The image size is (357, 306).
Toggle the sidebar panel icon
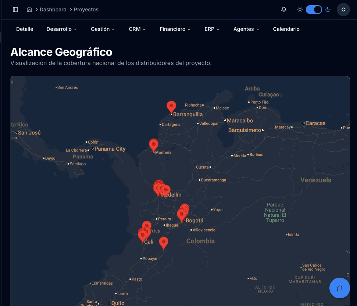tap(15, 10)
